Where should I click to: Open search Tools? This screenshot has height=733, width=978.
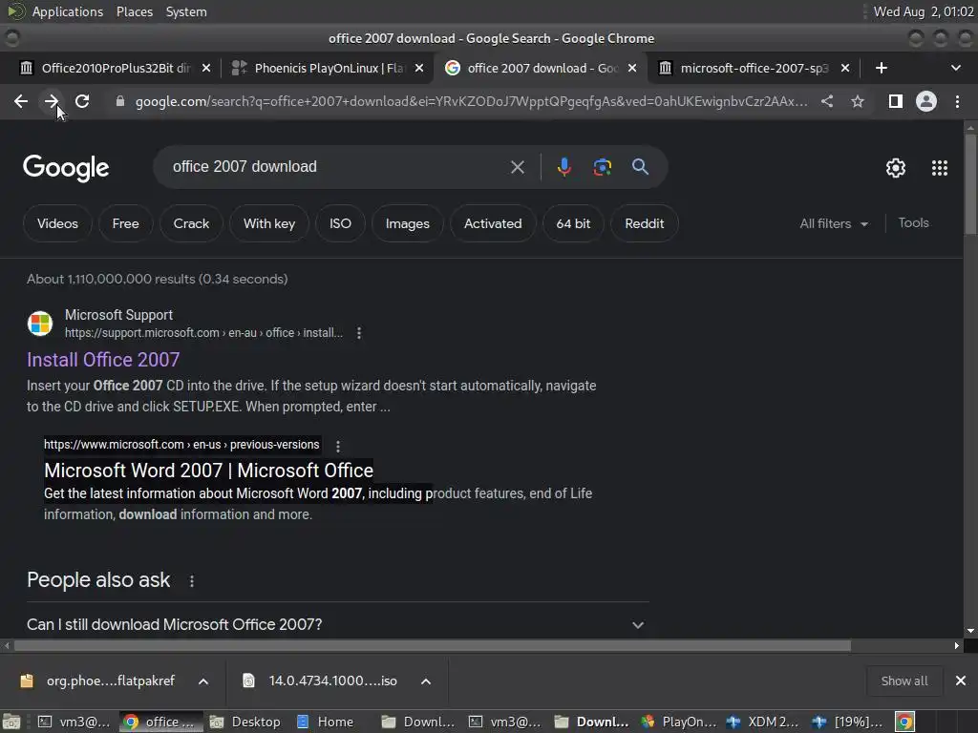[913, 223]
